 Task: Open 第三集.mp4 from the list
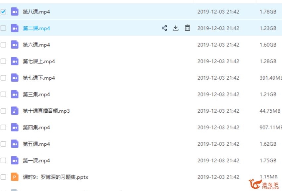[x=36, y=94]
